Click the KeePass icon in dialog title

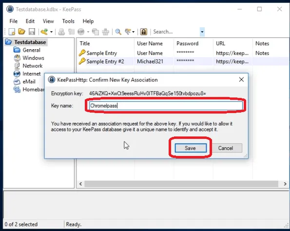pos(51,80)
